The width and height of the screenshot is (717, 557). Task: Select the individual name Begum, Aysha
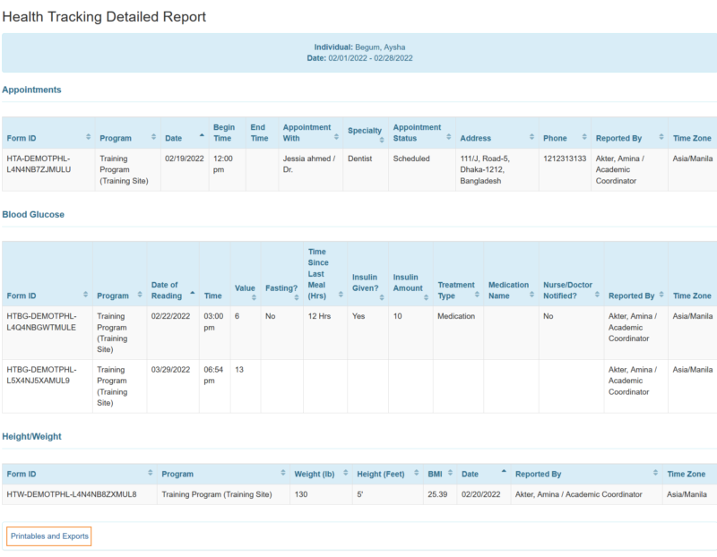tap(383, 49)
